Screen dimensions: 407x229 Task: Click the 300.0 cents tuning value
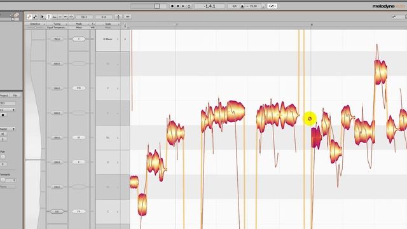[57, 138]
